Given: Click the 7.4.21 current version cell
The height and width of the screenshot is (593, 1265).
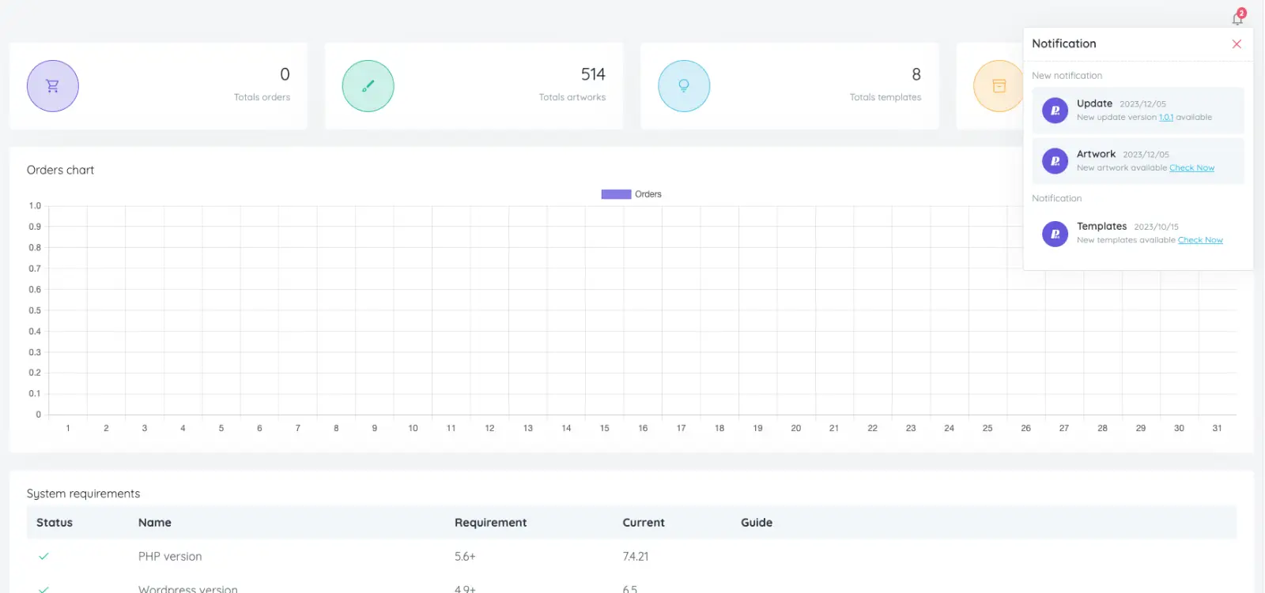Looking at the screenshot, I should (635, 557).
